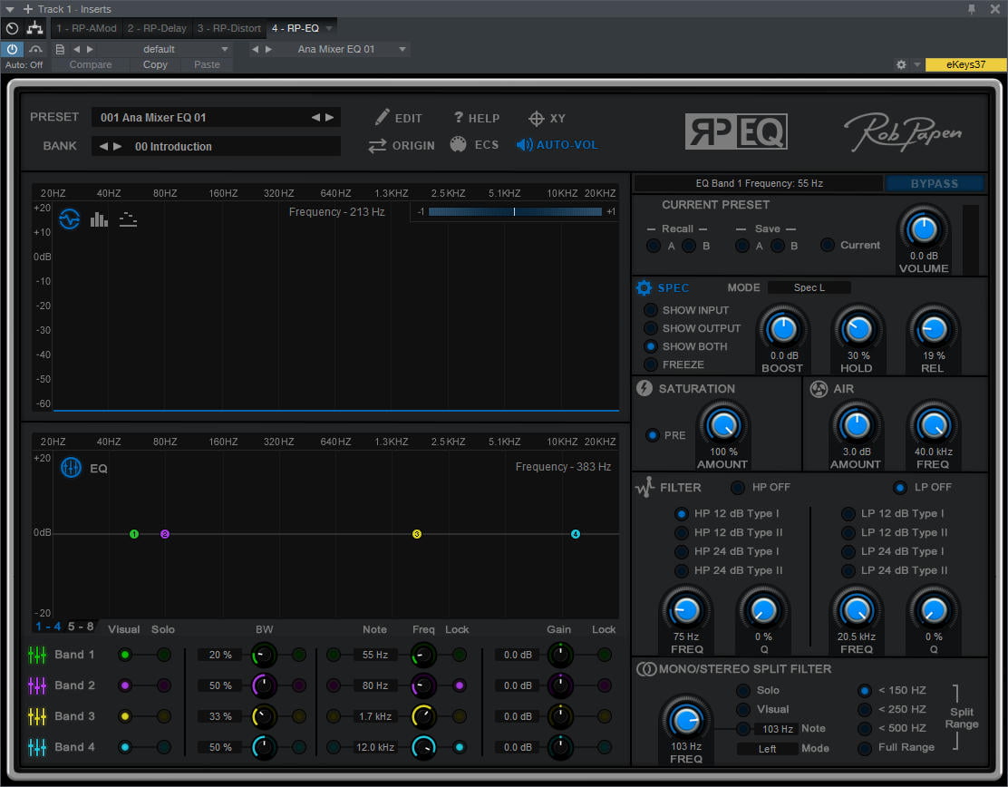
Task: Toggle the HP OFF switch
Action: (738, 488)
